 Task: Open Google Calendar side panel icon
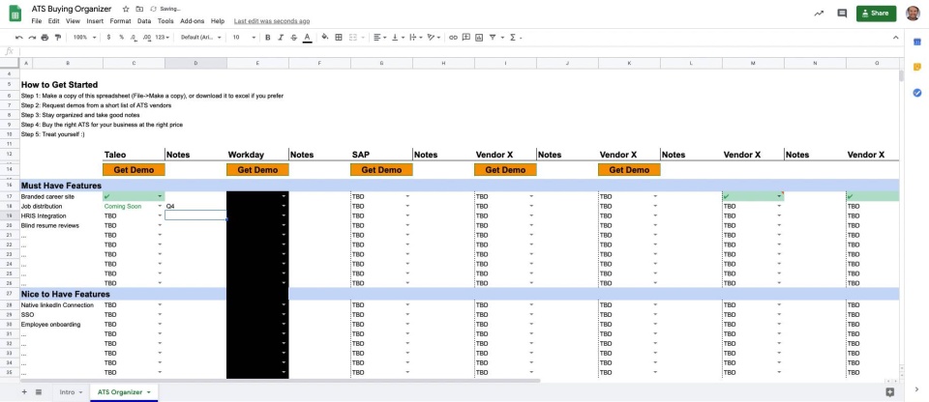click(x=917, y=42)
